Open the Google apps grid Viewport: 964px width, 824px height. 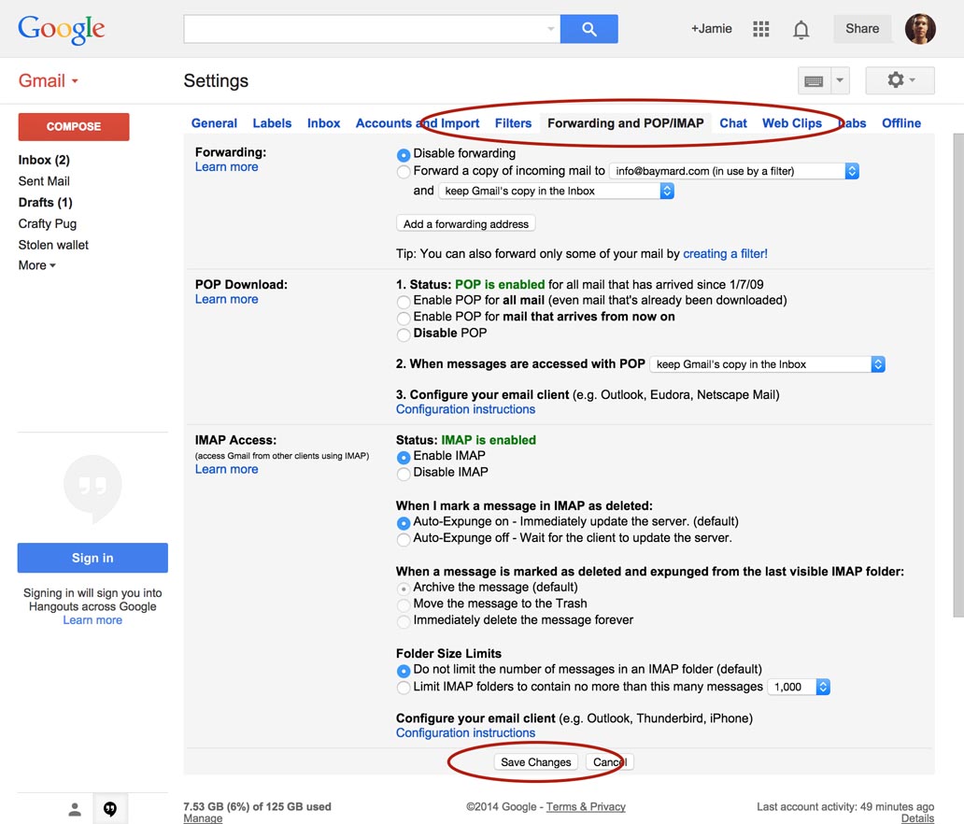(x=760, y=29)
